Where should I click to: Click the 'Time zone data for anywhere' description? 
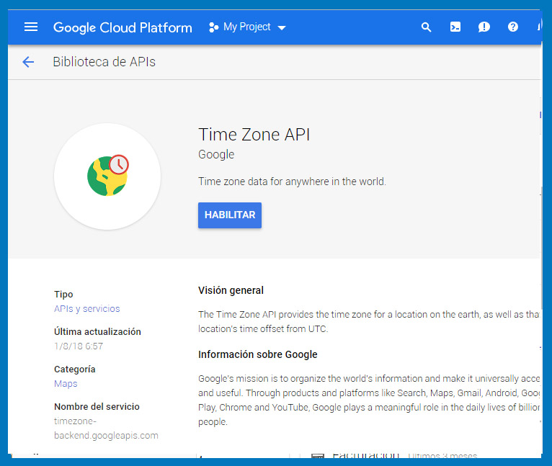[x=292, y=182]
